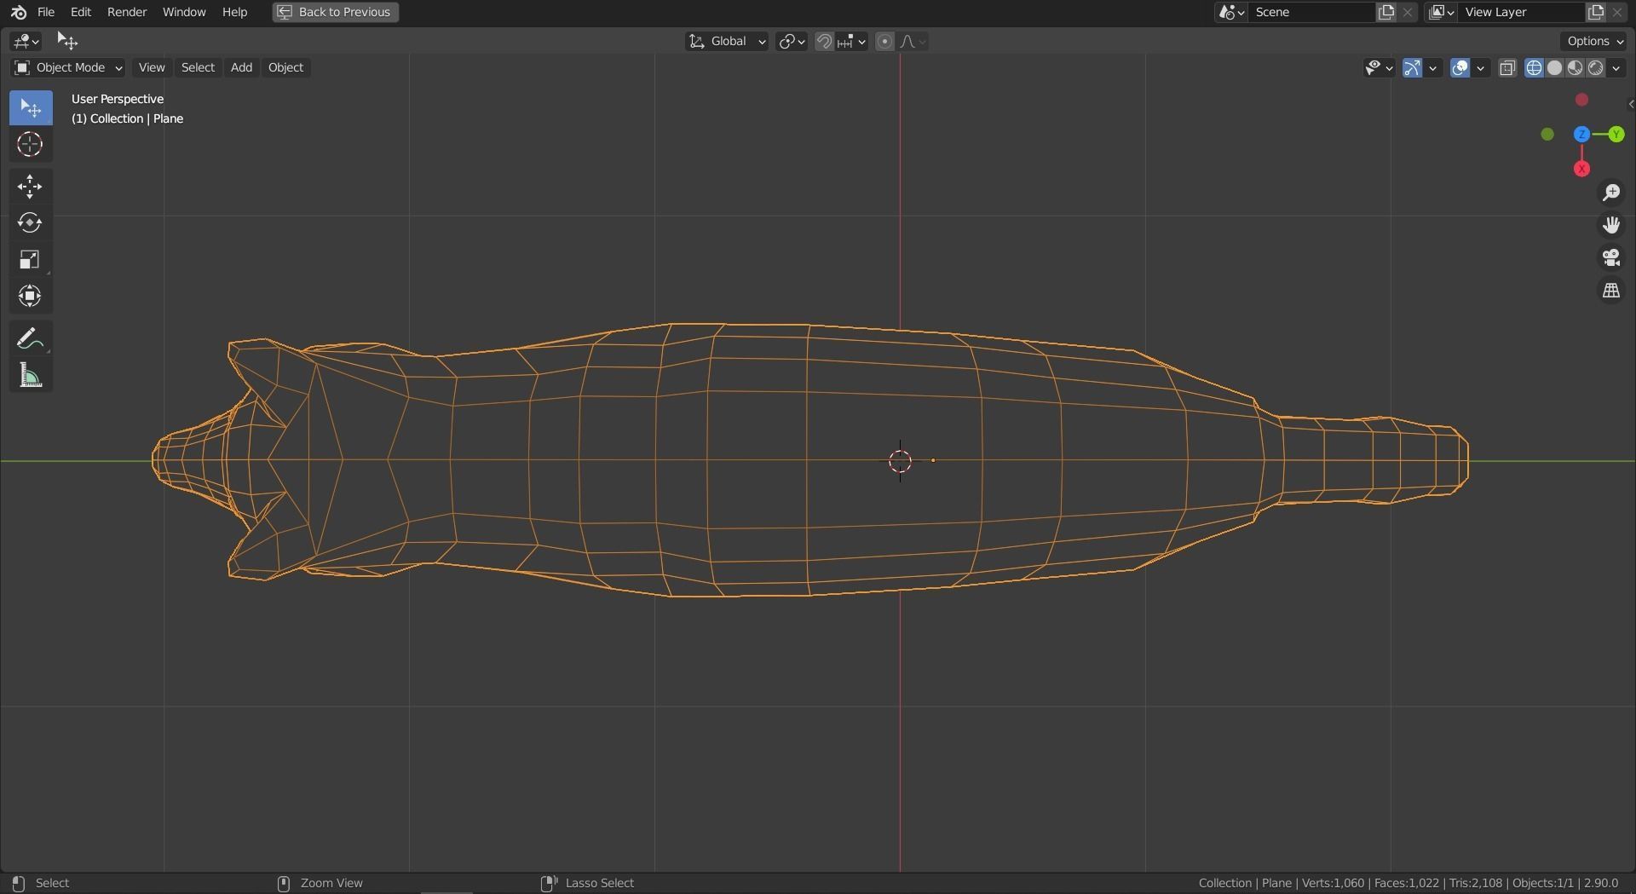Click the View Layer name field
This screenshot has height=894, width=1636.
1521,12
